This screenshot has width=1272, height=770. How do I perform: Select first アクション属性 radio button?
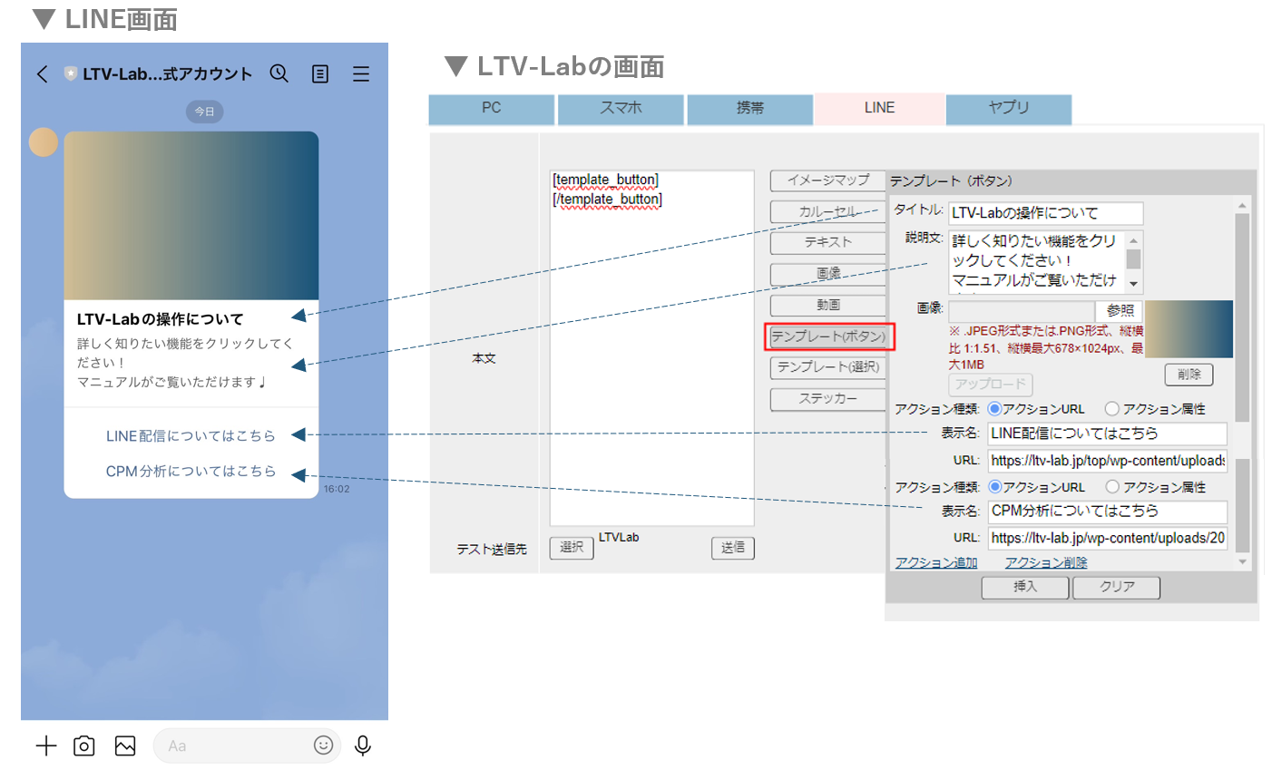tap(1111, 409)
